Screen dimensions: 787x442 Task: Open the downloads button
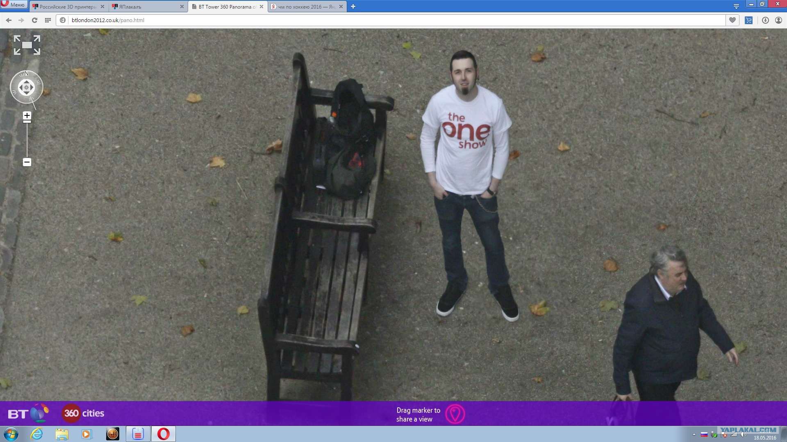coord(765,20)
